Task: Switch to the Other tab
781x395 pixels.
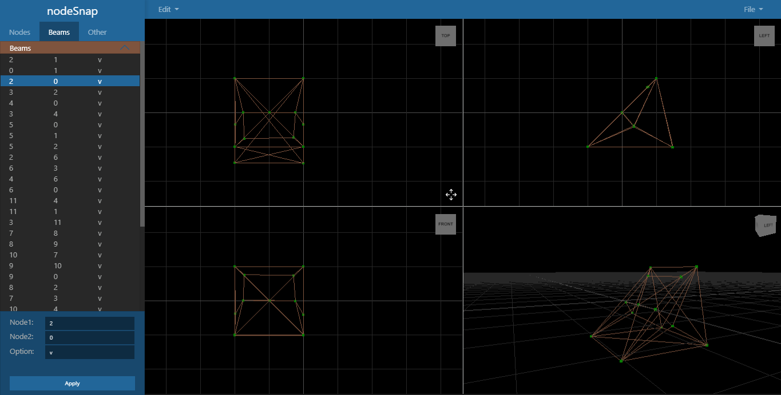Action: pos(97,32)
